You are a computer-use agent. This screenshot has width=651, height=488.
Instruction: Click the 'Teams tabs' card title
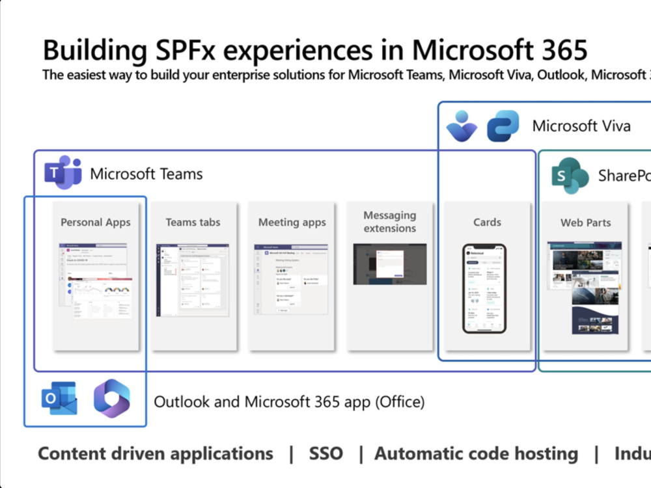click(193, 223)
